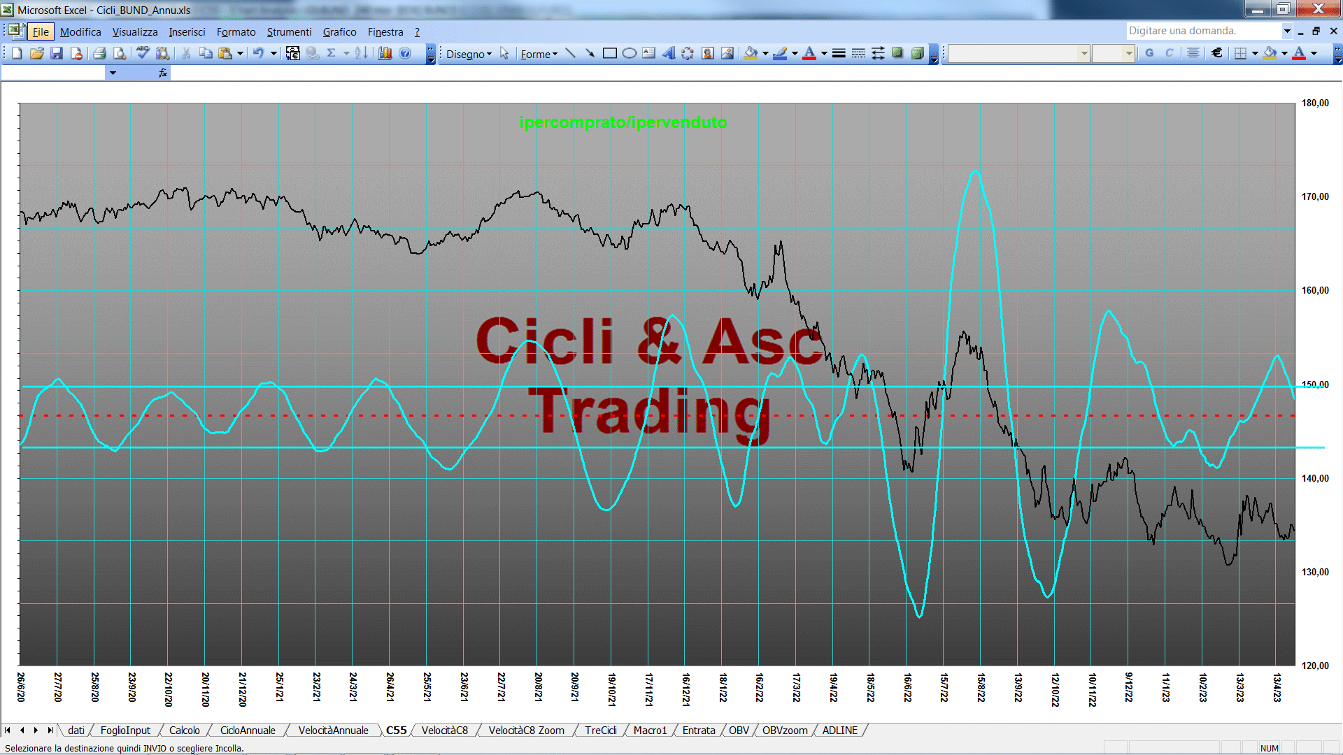
Task: Open the Chart Wizard icon
Action: coord(385,53)
